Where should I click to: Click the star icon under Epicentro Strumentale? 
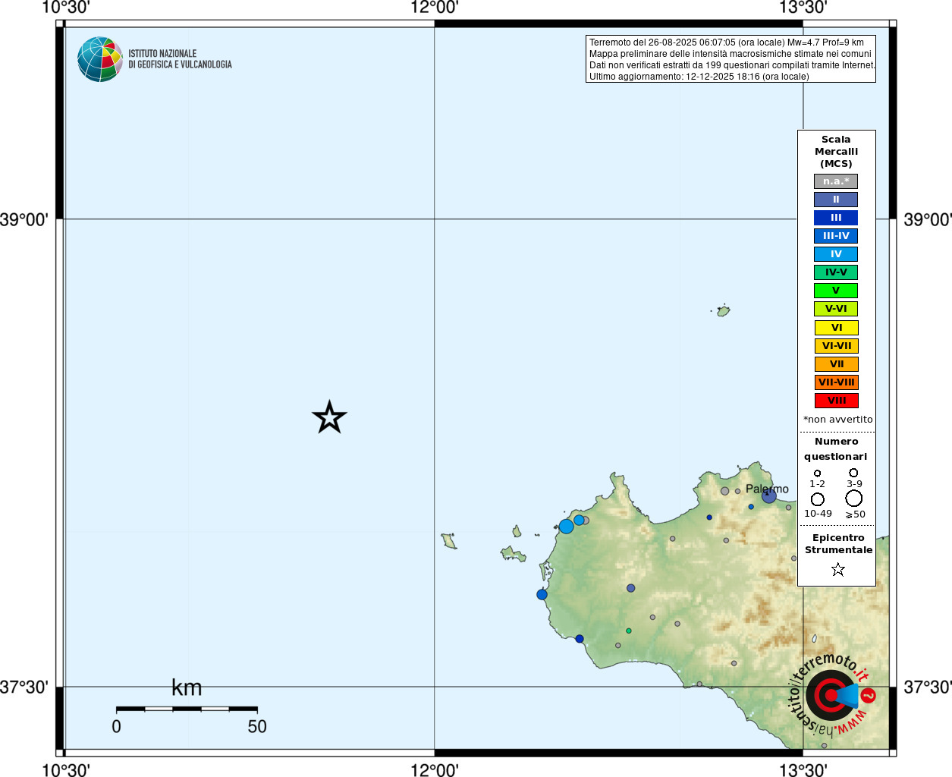coord(837,569)
